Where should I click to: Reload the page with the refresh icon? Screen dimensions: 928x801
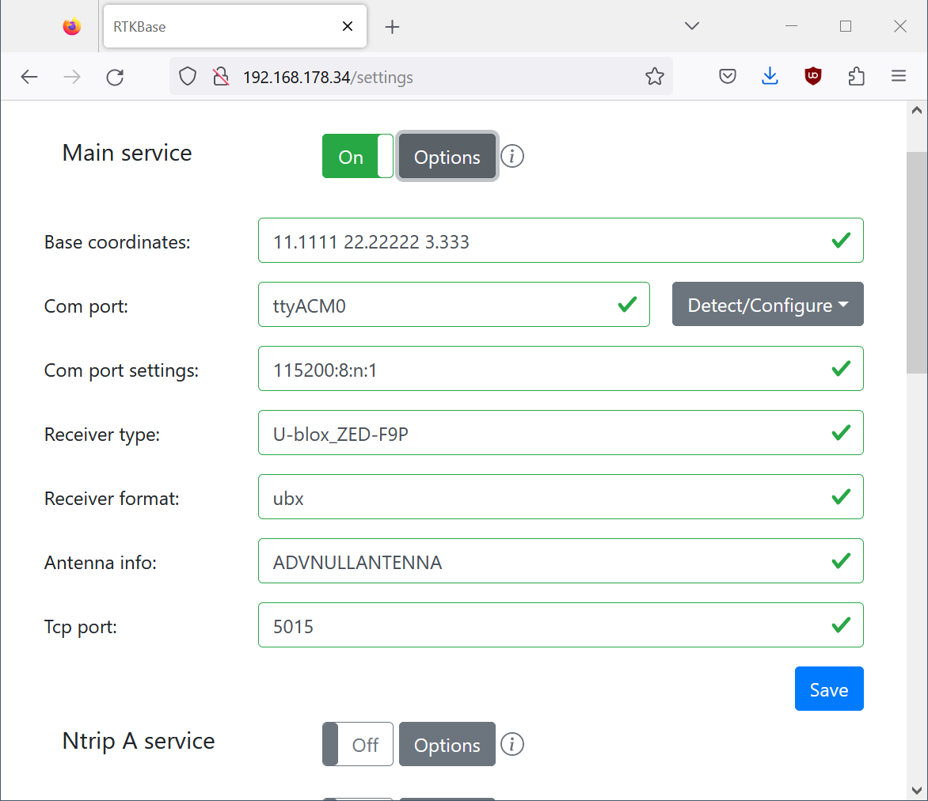[115, 77]
